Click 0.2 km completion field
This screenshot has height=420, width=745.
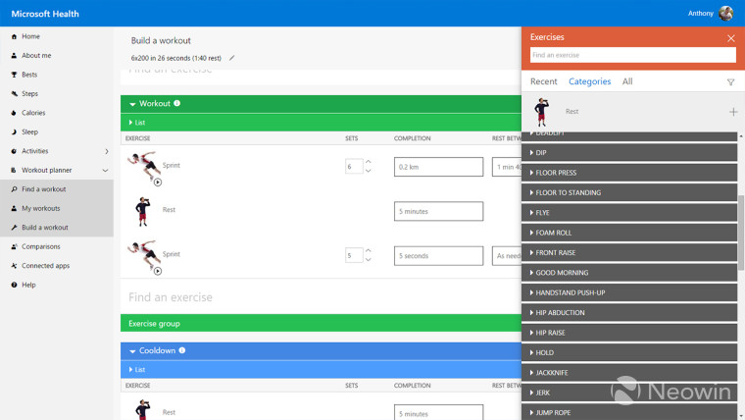click(x=438, y=167)
